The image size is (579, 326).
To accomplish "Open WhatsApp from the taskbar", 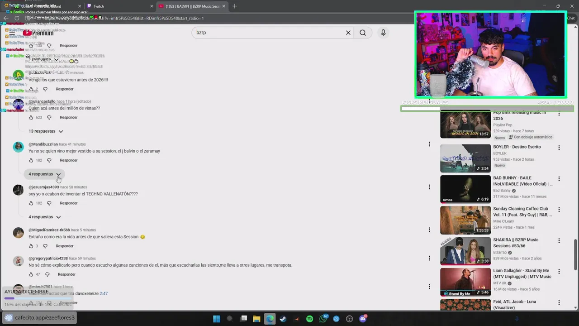I will pyautogui.click(x=323, y=319).
